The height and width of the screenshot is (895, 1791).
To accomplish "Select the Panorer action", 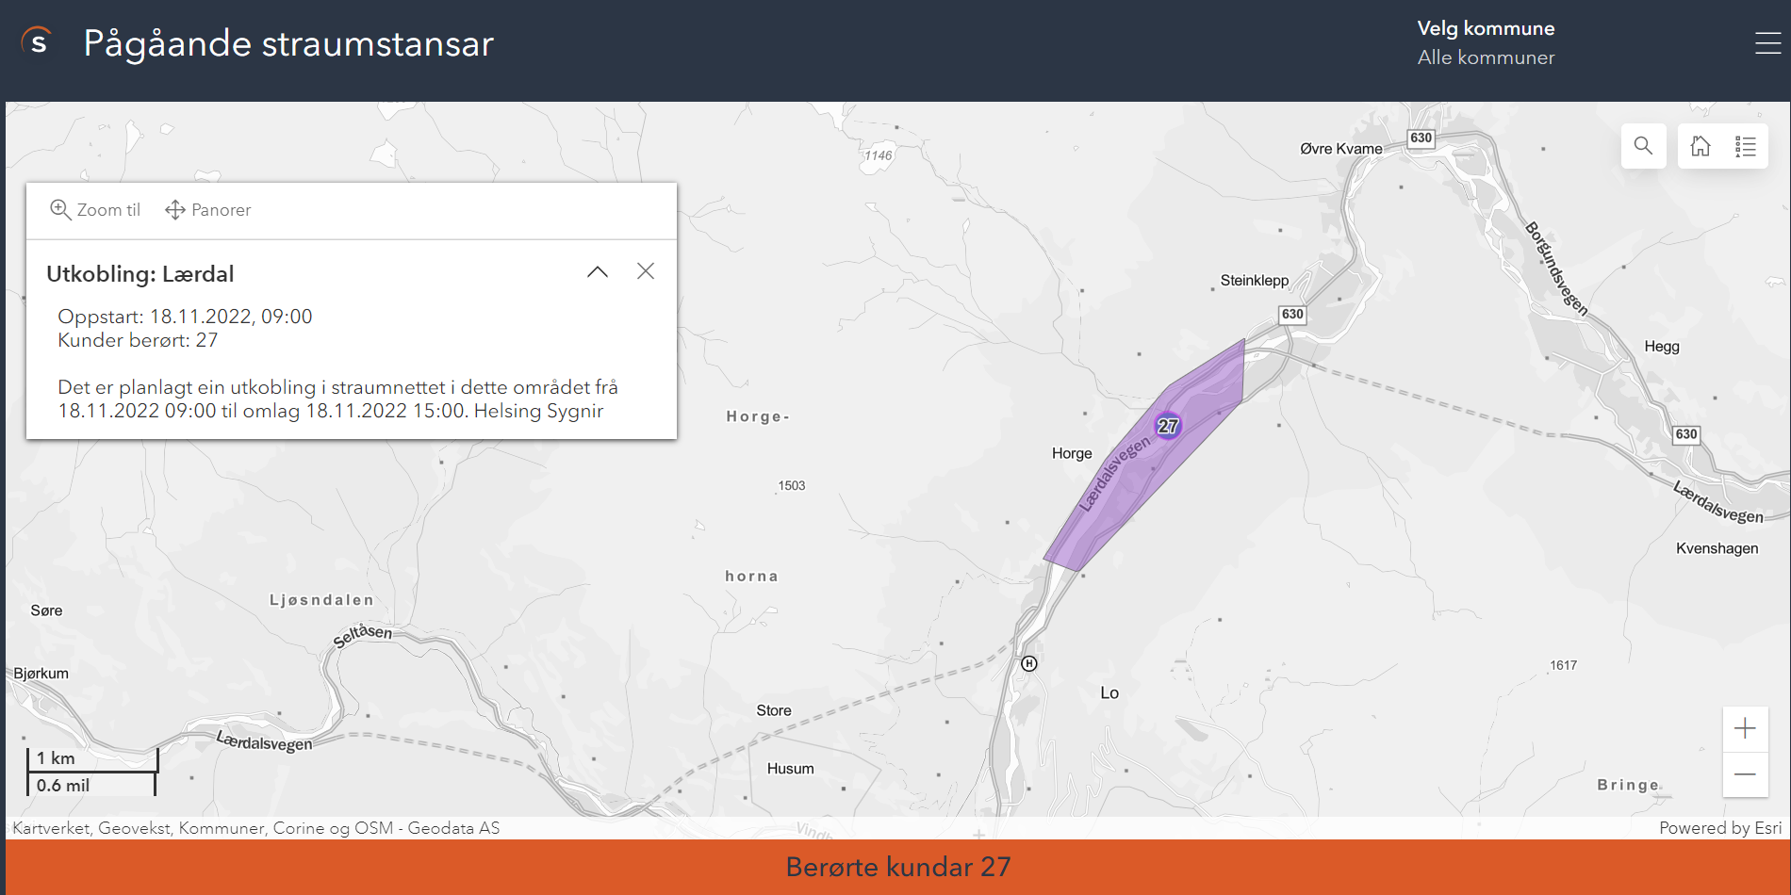I will tap(208, 210).
